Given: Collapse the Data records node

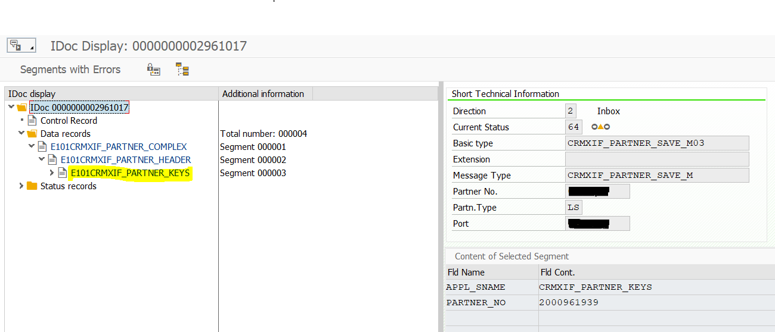Looking at the screenshot, I should point(21,134).
